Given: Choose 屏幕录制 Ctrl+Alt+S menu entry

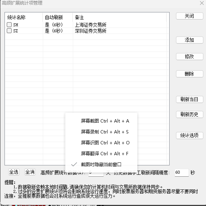Looking at the screenshot, I should 101,132.
